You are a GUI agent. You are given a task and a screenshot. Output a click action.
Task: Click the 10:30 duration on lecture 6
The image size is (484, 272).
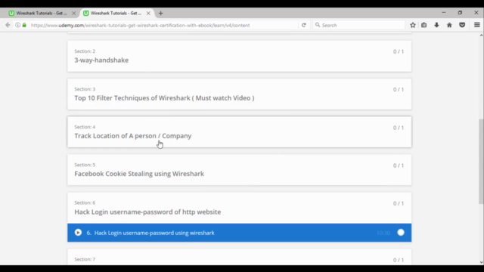click(383, 233)
